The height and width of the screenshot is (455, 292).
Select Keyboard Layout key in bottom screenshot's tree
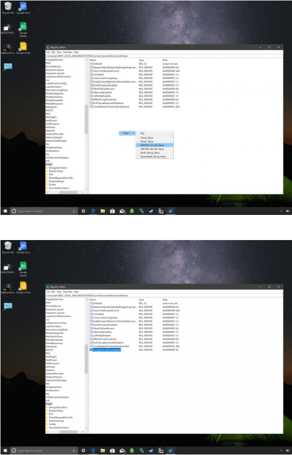click(55, 309)
